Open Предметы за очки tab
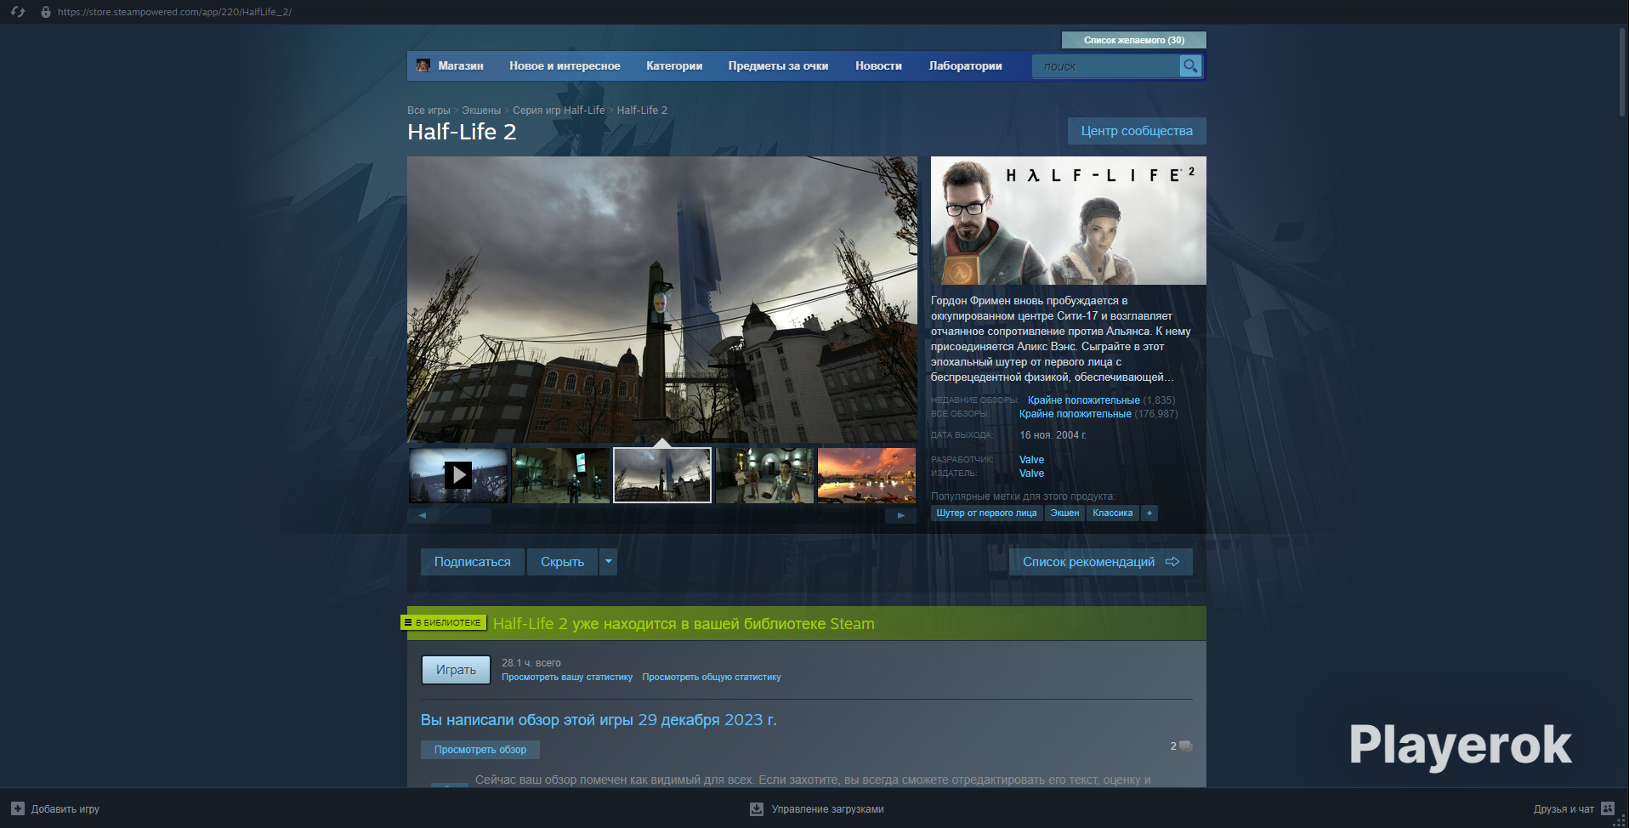The height and width of the screenshot is (828, 1629). point(778,65)
